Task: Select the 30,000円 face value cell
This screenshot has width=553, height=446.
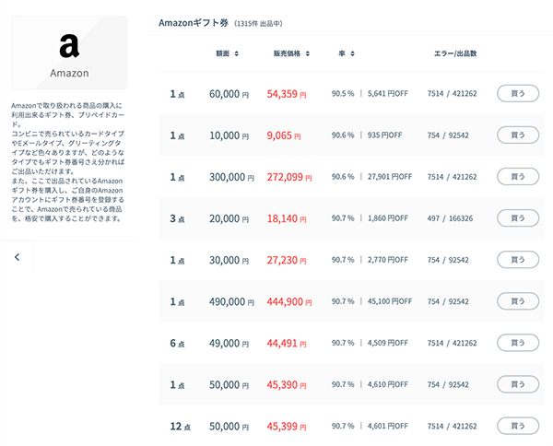Action: coord(229,260)
